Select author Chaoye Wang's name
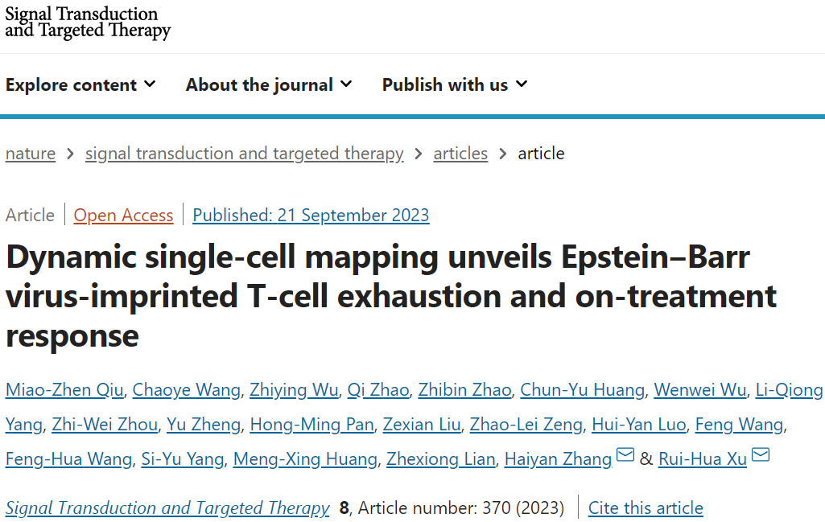The image size is (825, 522). [186, 390]
